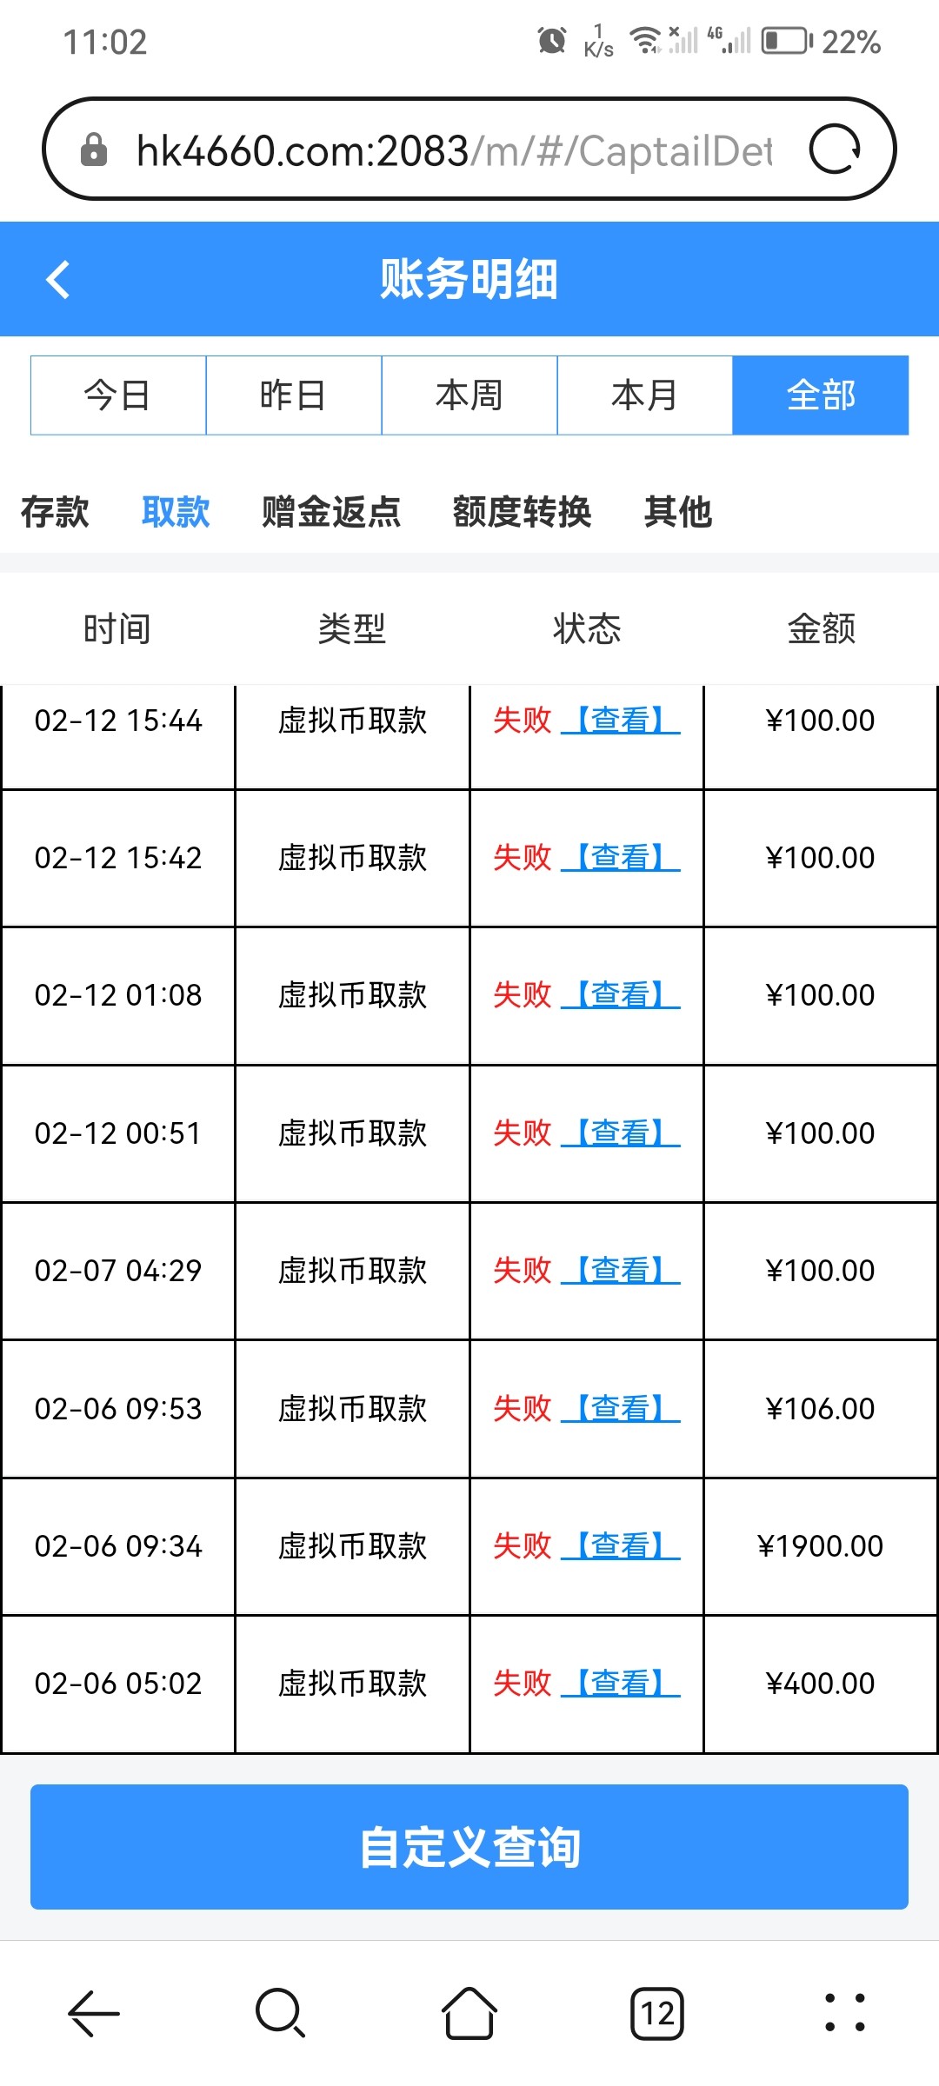Tap the back arrow in the blue header
Viewport: 939px width, 2086px height.
pos(58,280)
